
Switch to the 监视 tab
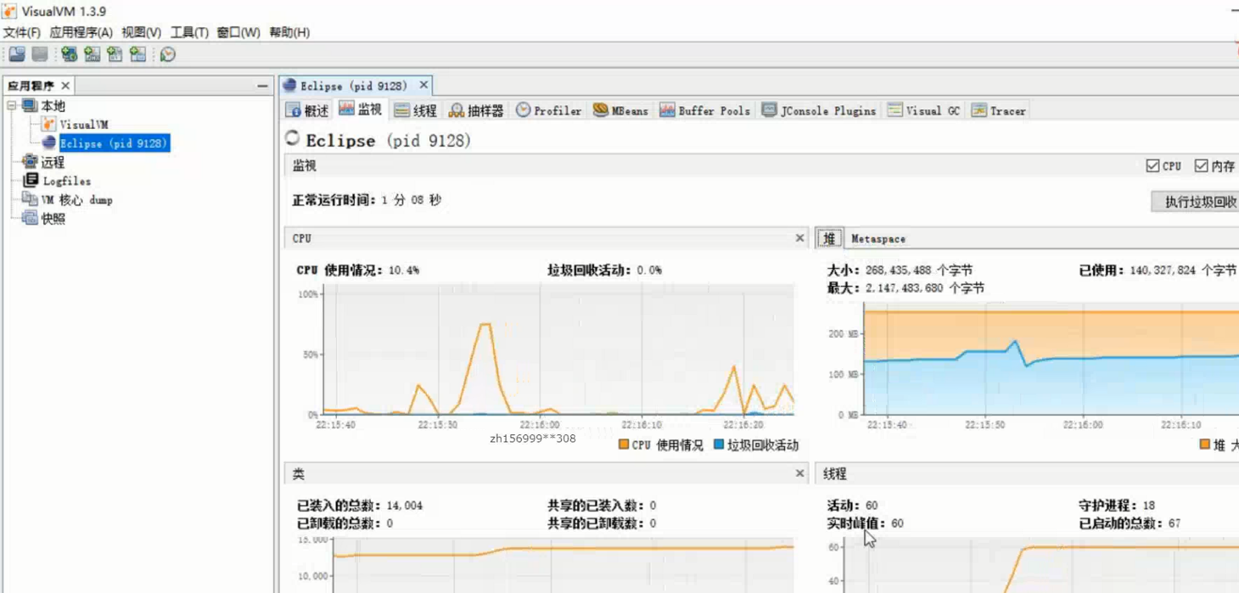[360, 109]
